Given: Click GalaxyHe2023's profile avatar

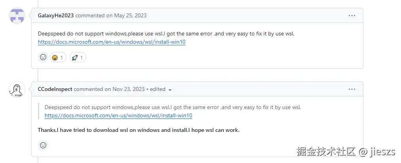Looking at the screenshot, I should pyautogui.click(x=17, y=16).
